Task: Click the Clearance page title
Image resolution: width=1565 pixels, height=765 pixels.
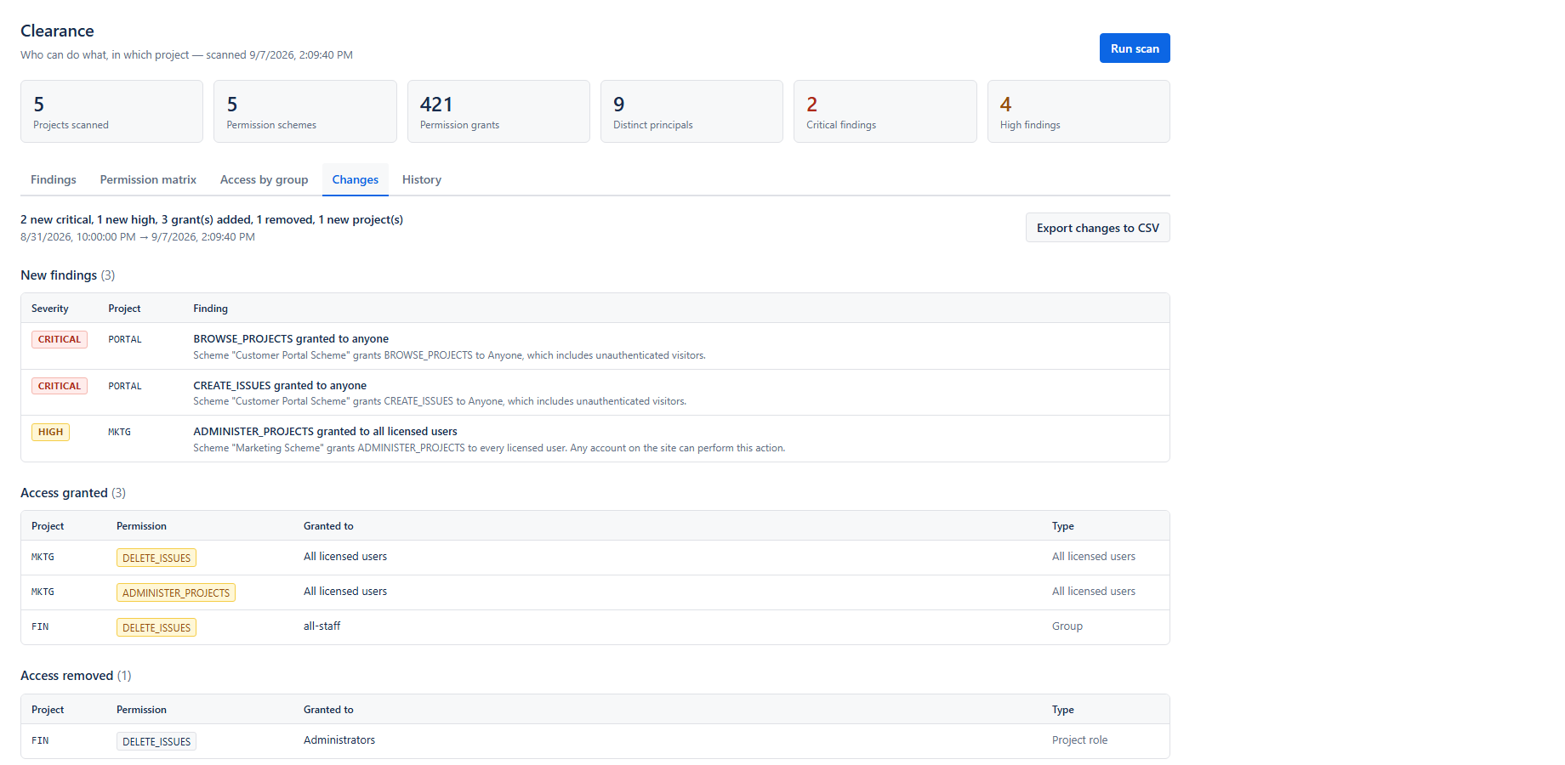Action: pyautogui.click(x=57, y=31)
